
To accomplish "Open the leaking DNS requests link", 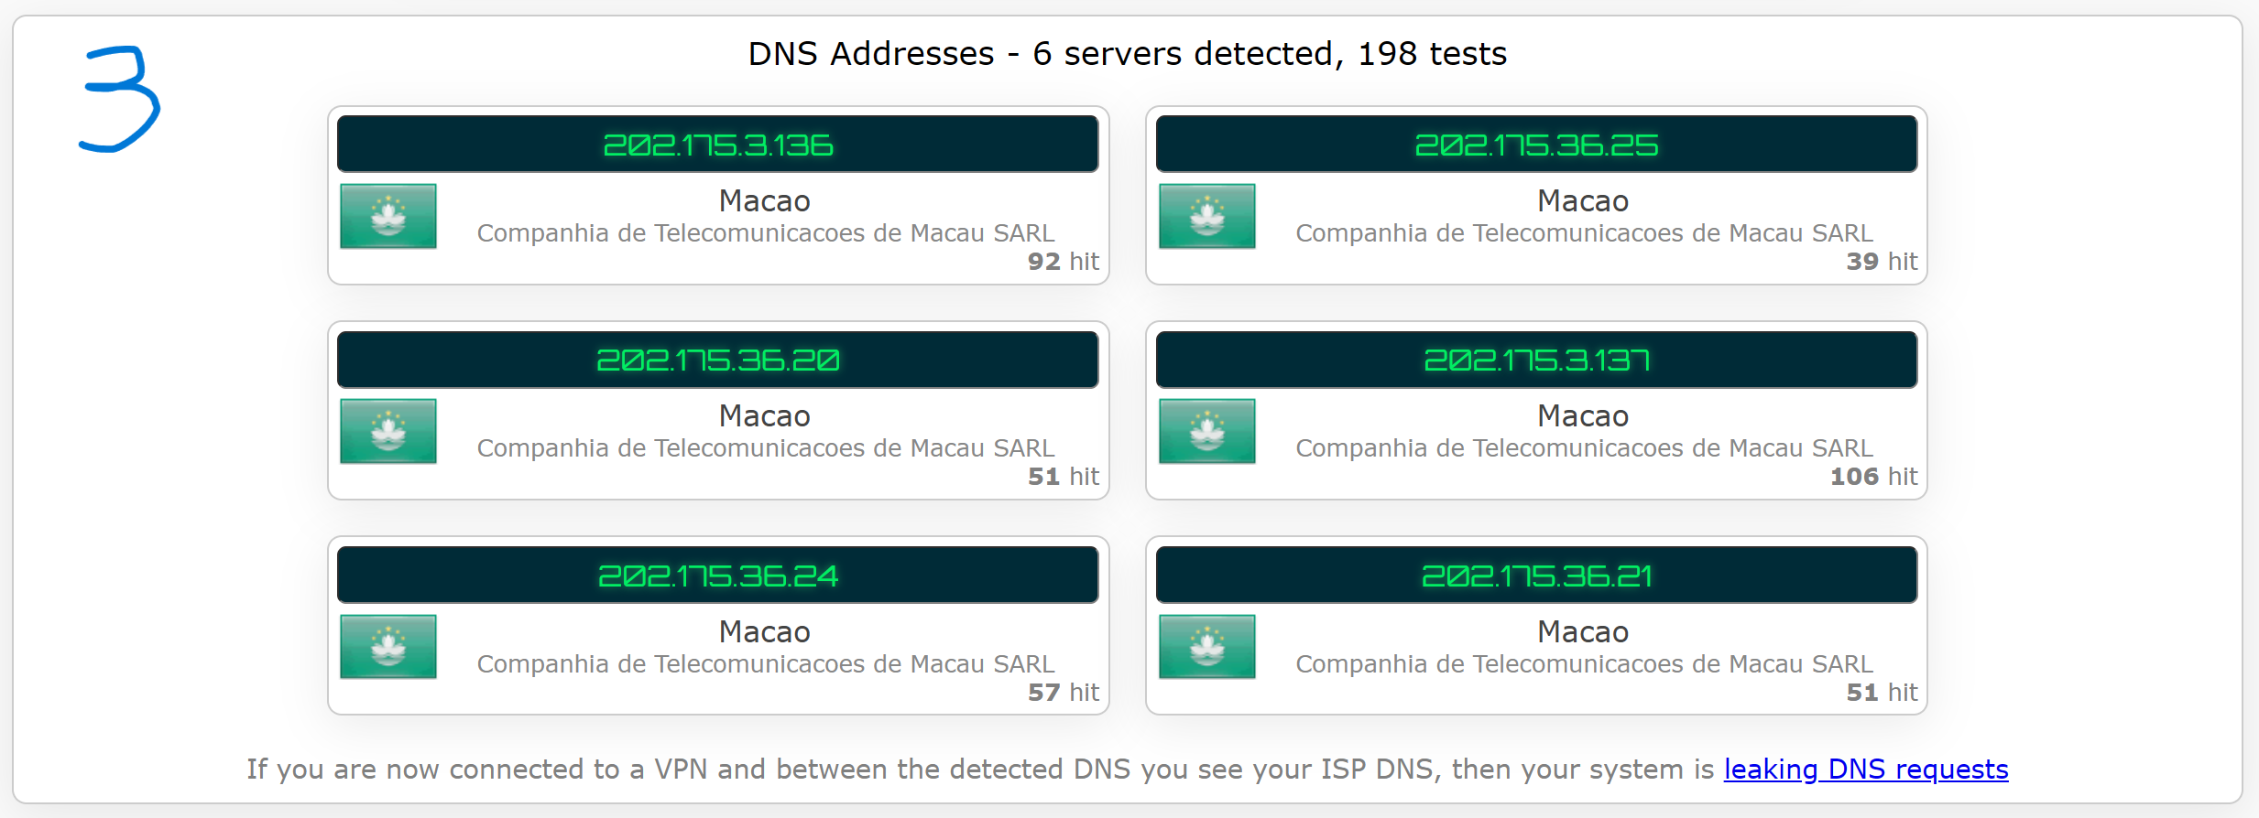I will point(1865,770).
